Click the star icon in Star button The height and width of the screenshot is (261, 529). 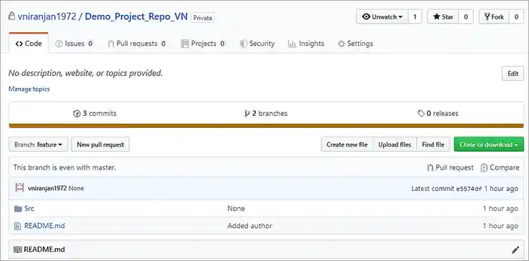click(437, 17)
